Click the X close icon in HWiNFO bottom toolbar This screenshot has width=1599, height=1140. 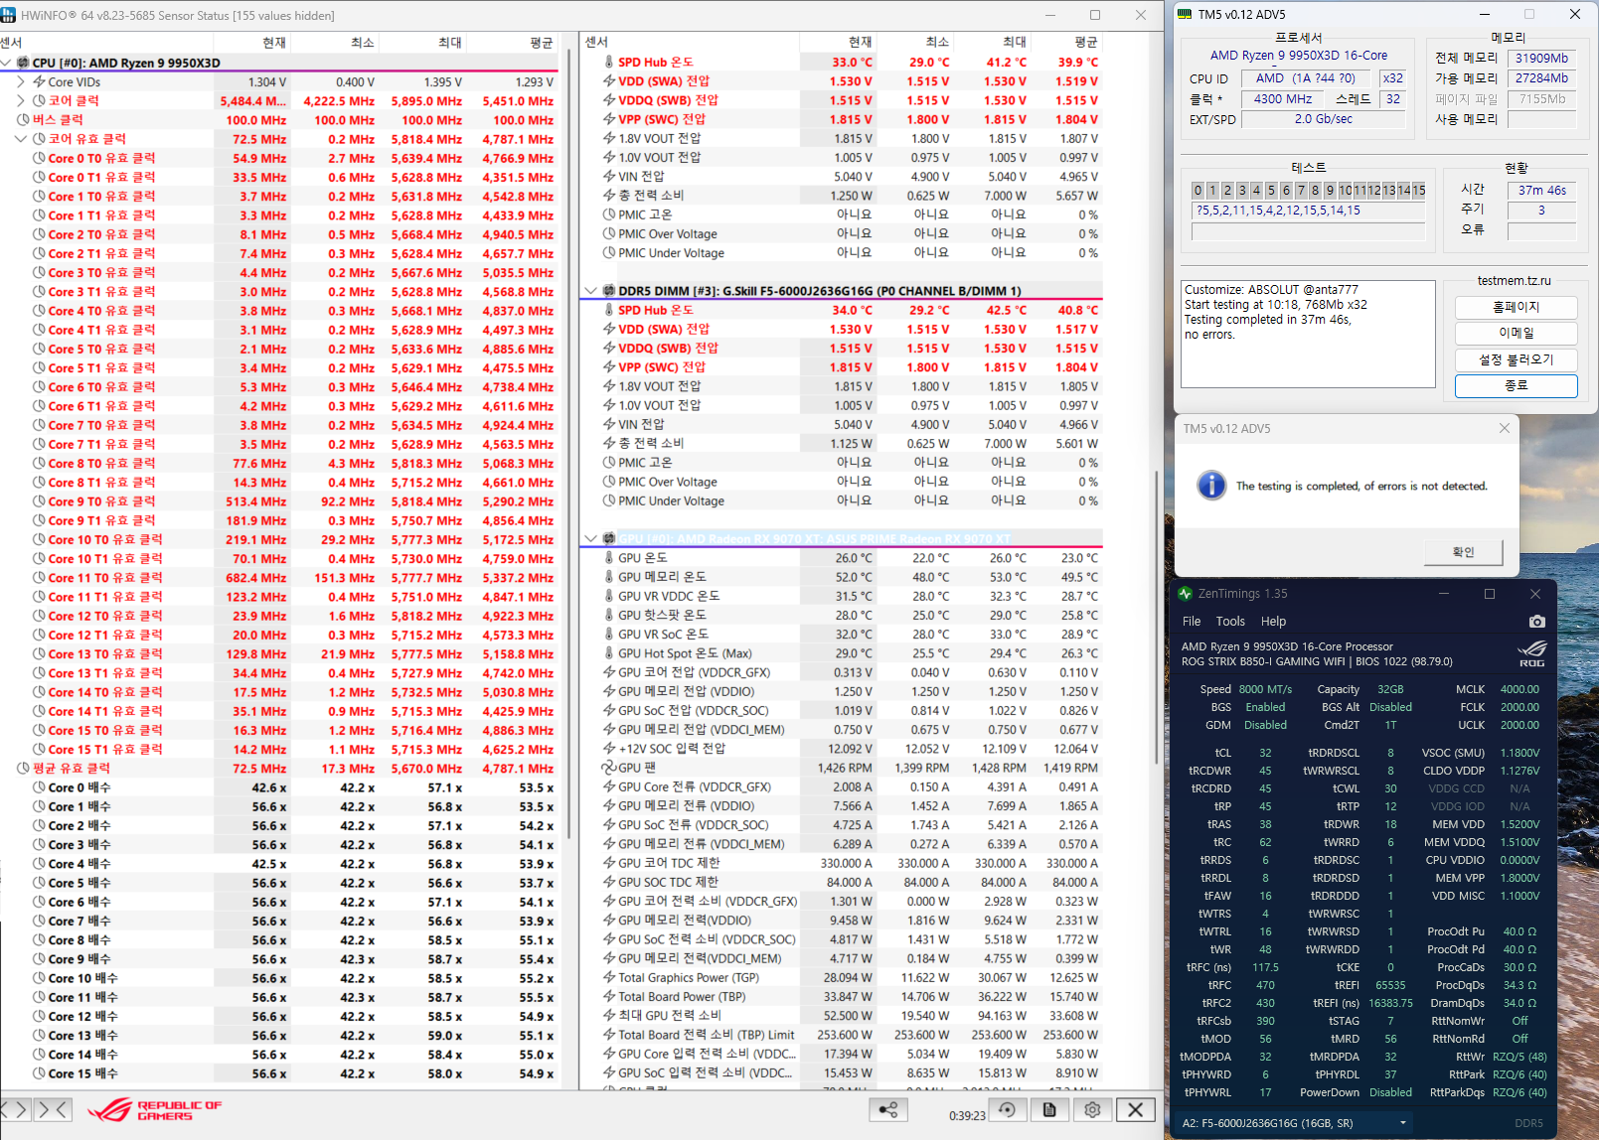click(1135, 1110)
